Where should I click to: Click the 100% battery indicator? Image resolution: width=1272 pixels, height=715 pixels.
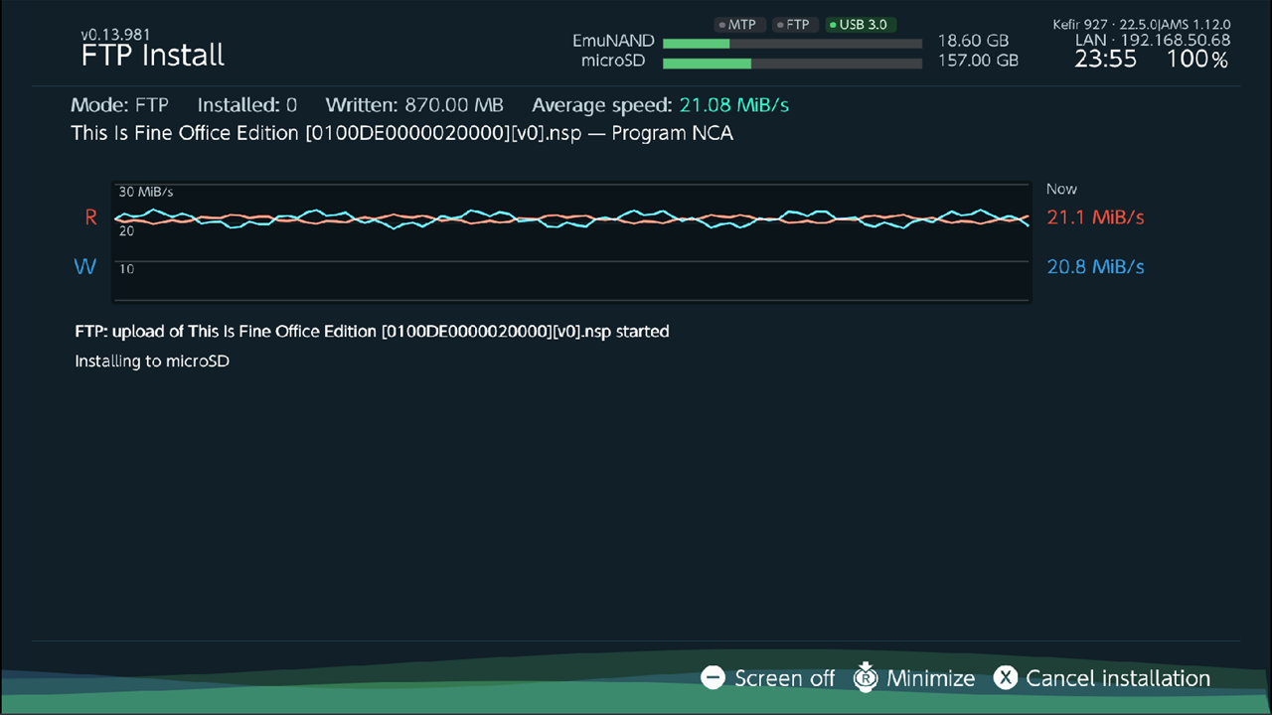pos(1197,60)
